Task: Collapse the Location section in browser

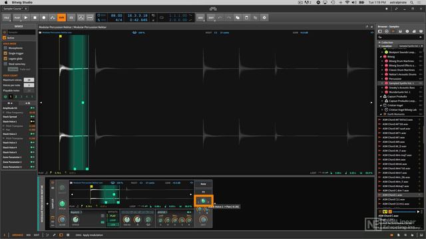Action: pos(380,46)
